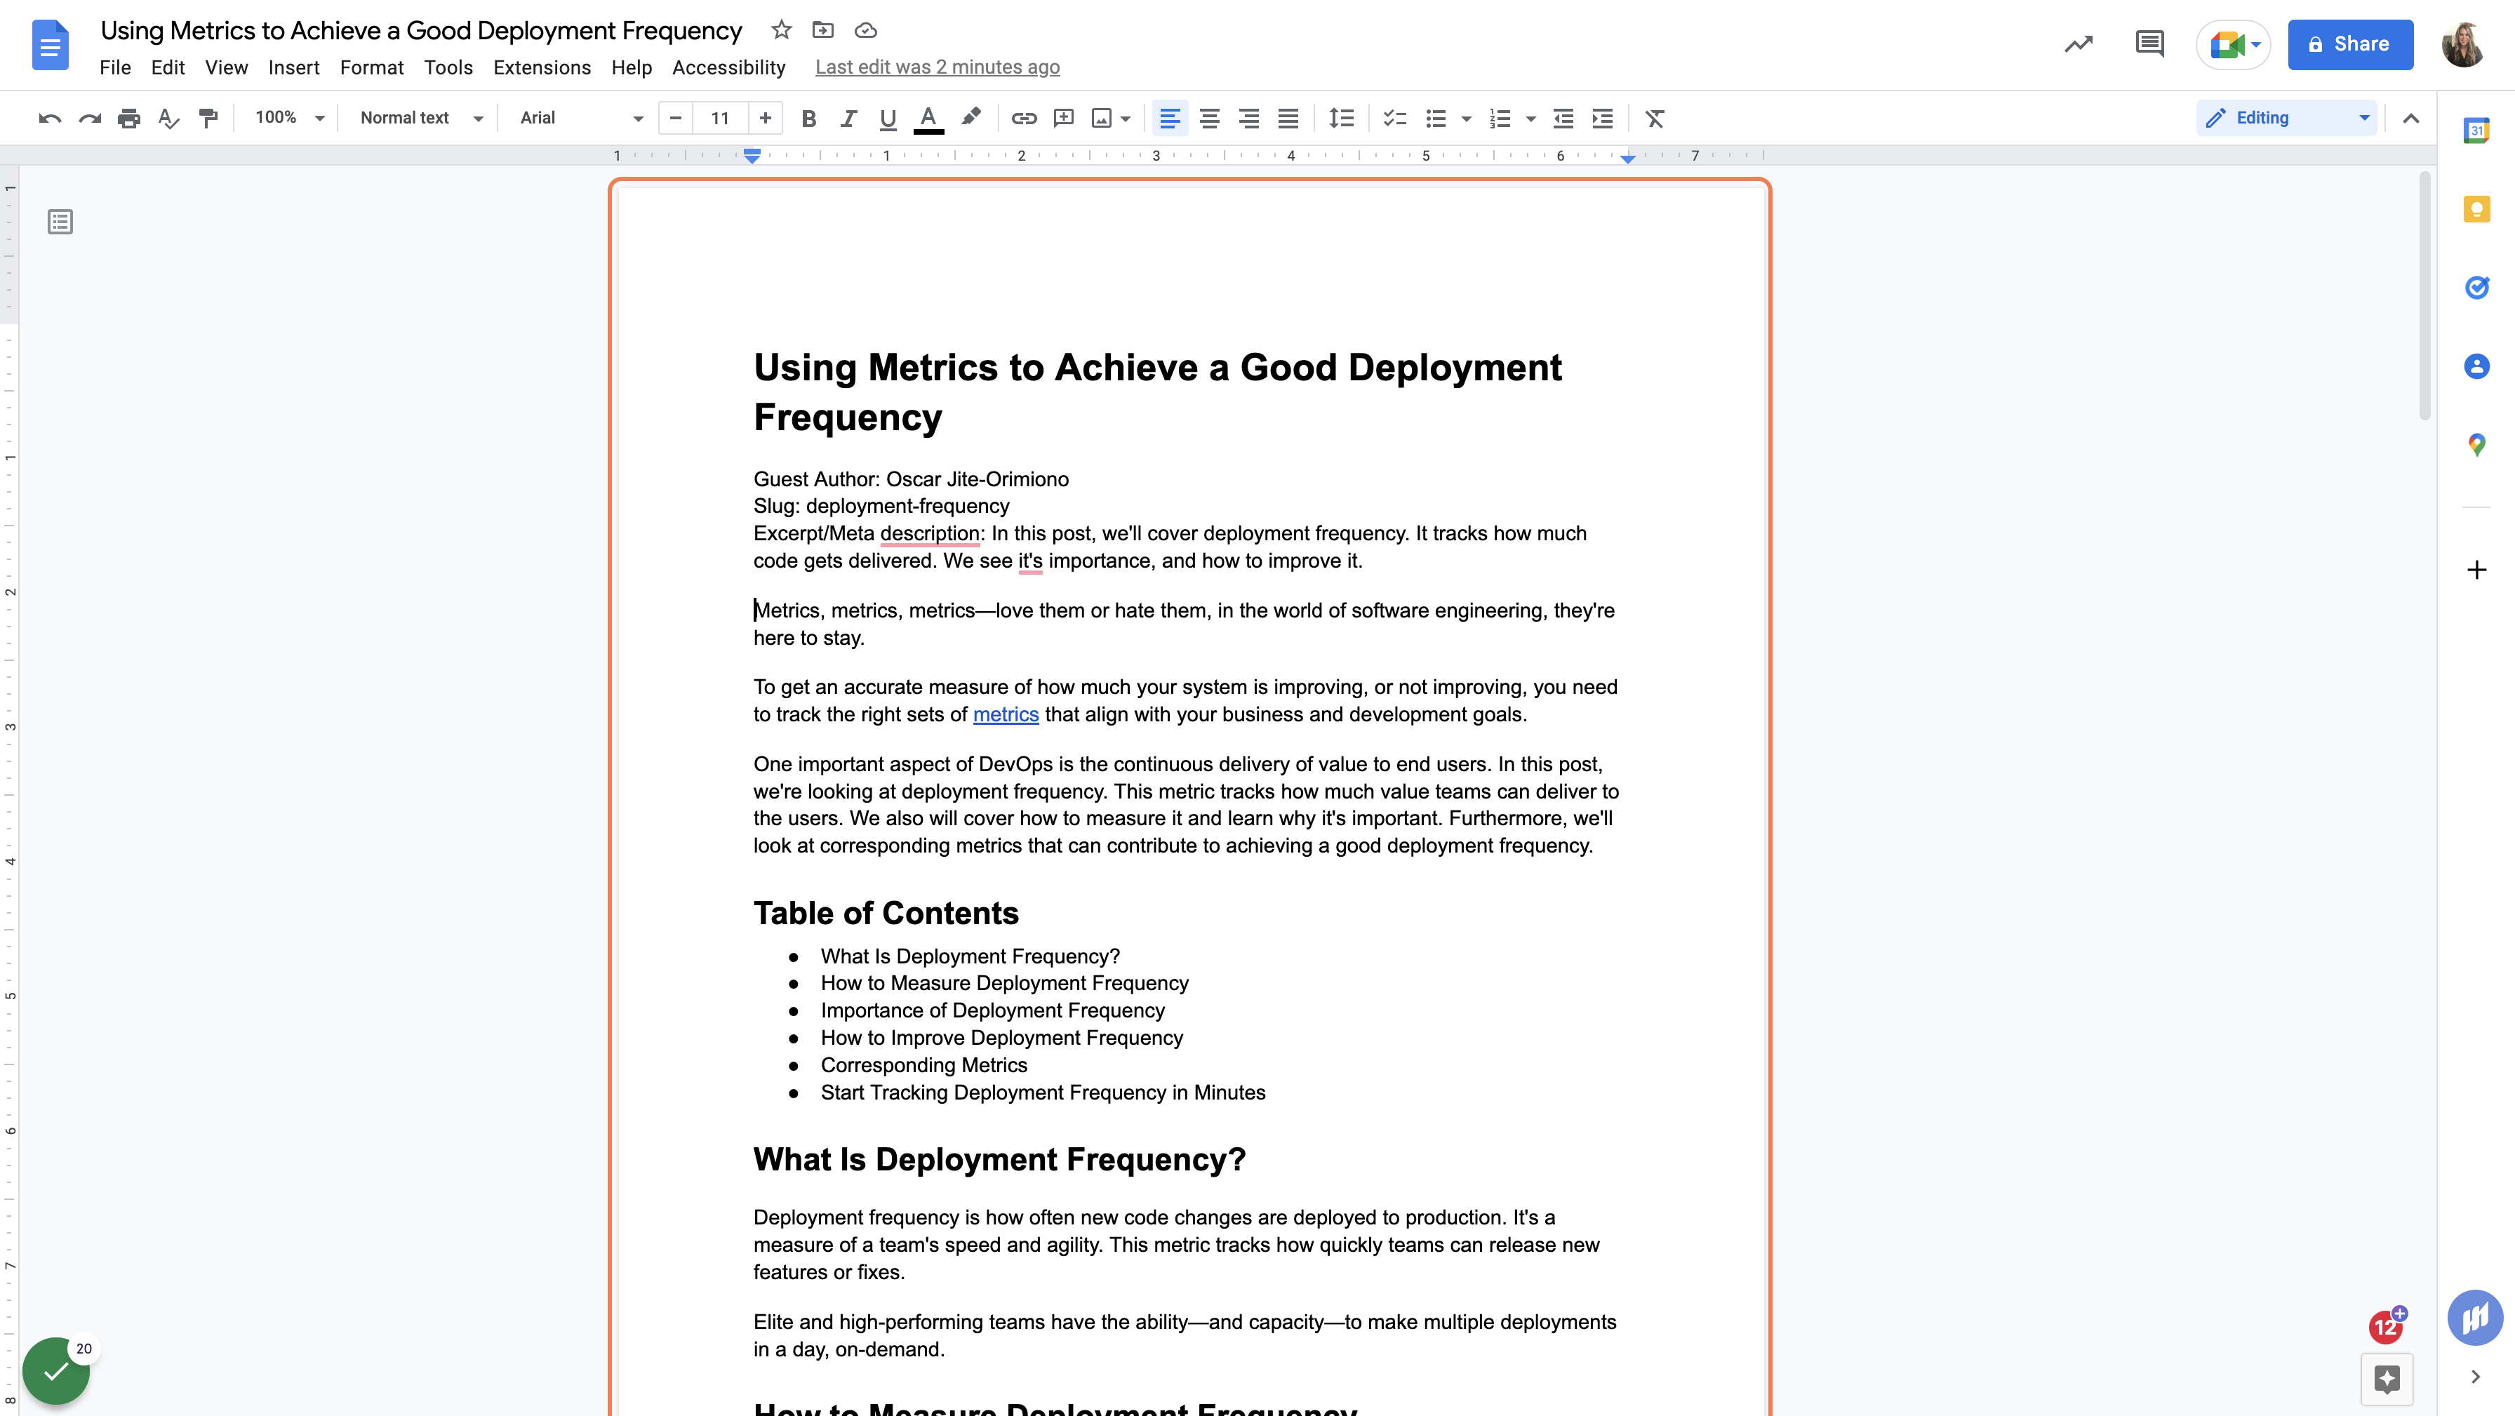The image size is (2515, 1416).
Task: Clear formatting from selection
Action: [x=1655, y=118]
